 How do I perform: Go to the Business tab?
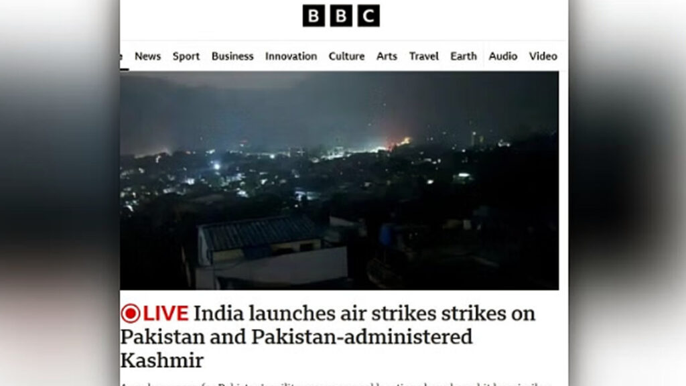click(232, 56)
